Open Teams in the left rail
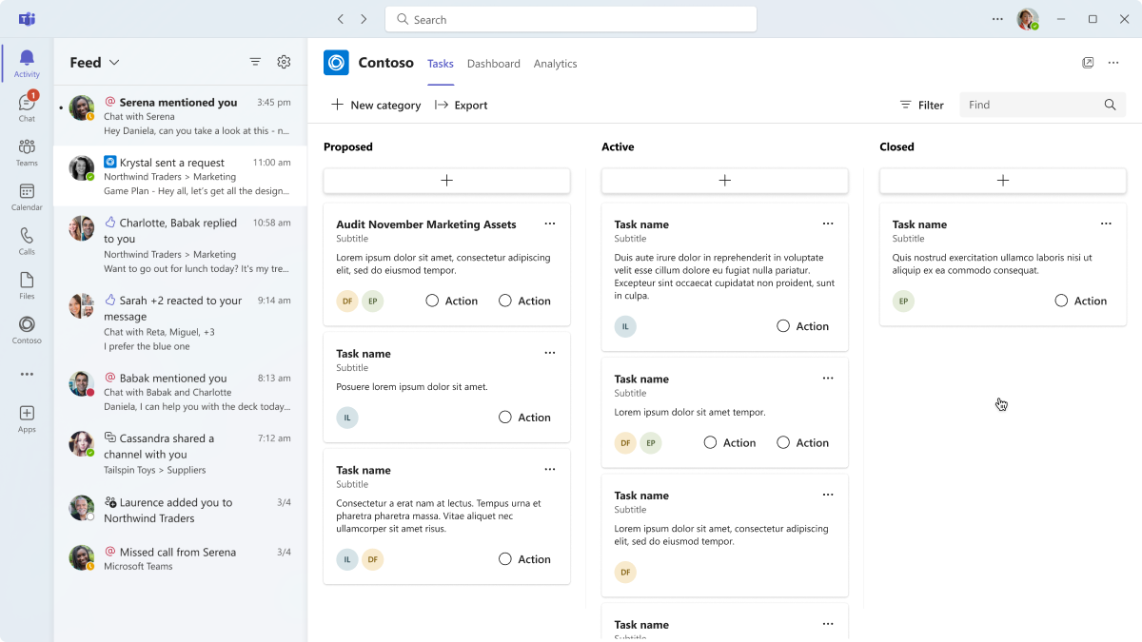 click(x=27, y=151)
